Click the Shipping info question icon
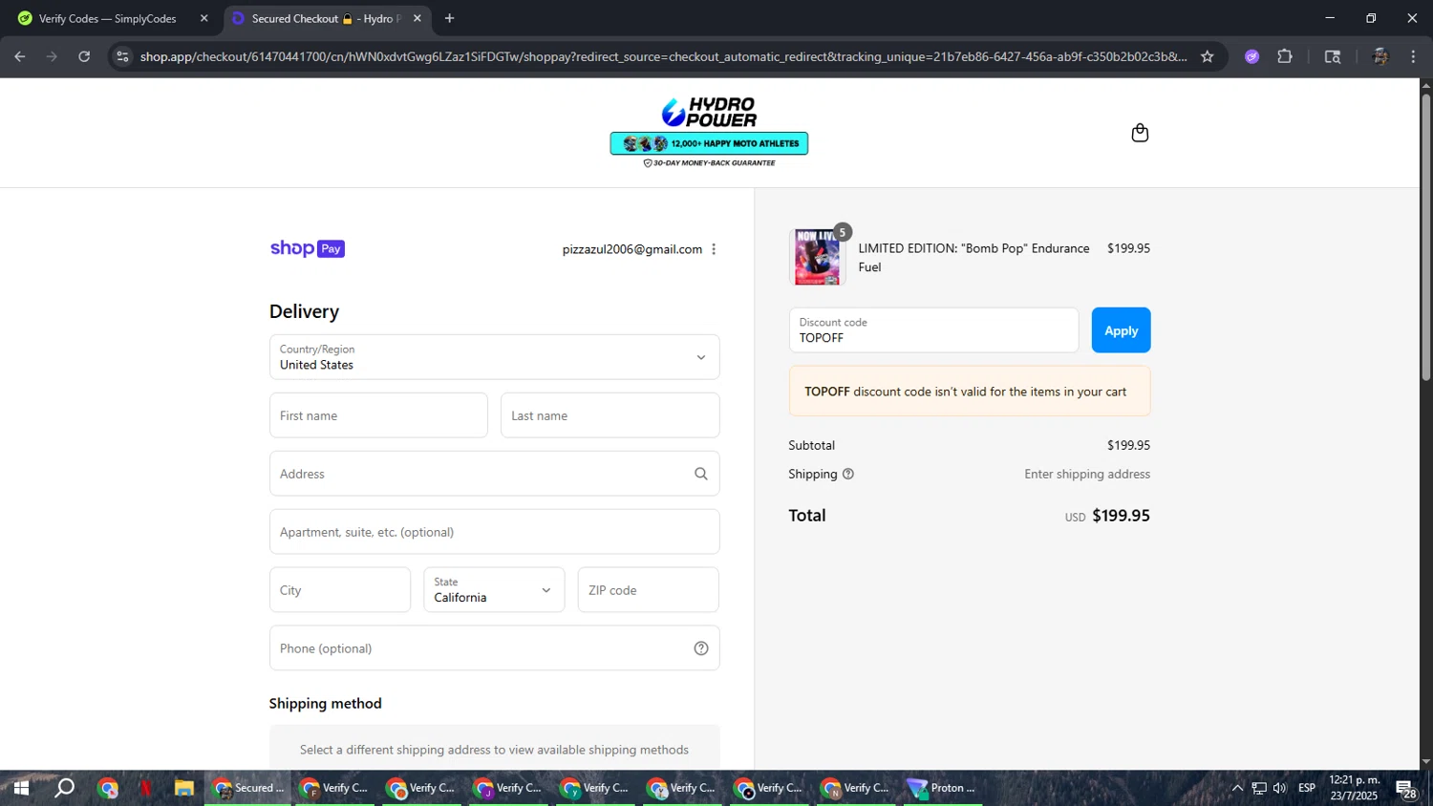Viewport: 1433px width, 806px height. click(x=848, y=474)
